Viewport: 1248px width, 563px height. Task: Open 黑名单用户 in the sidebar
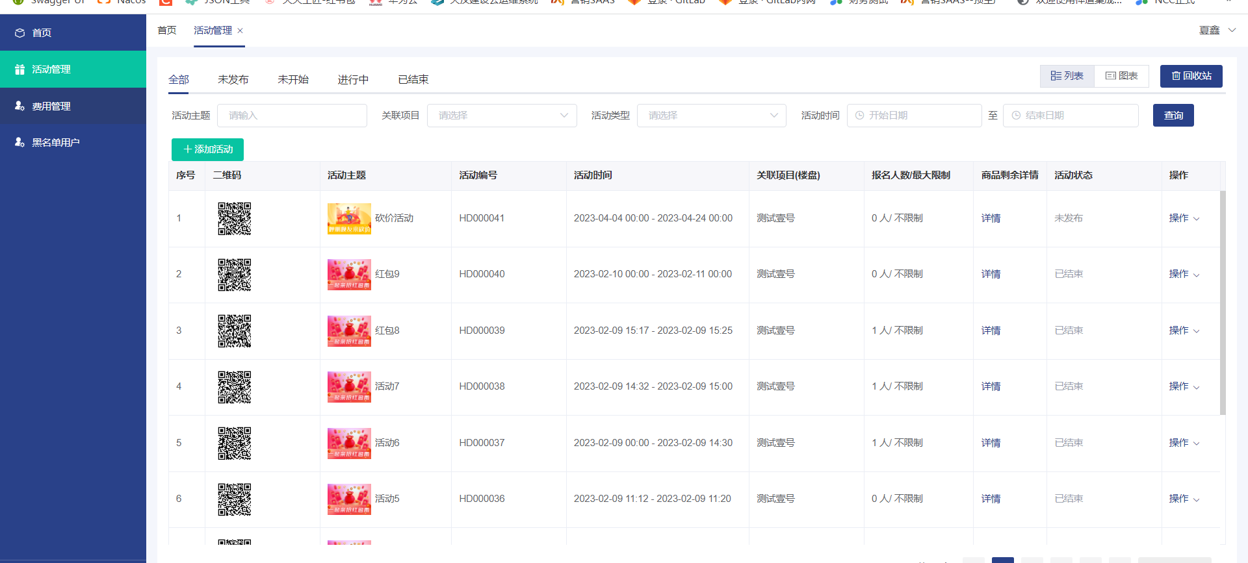coord(73,142)
